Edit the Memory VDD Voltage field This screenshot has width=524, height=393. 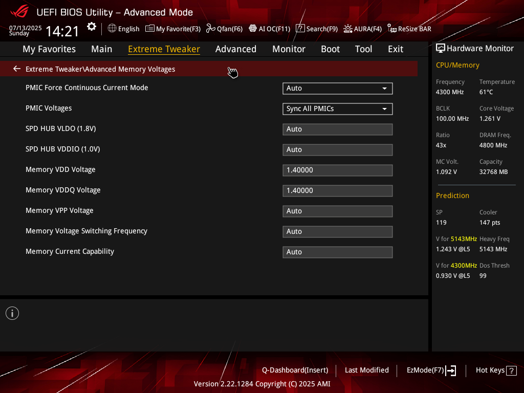(338, 170)
